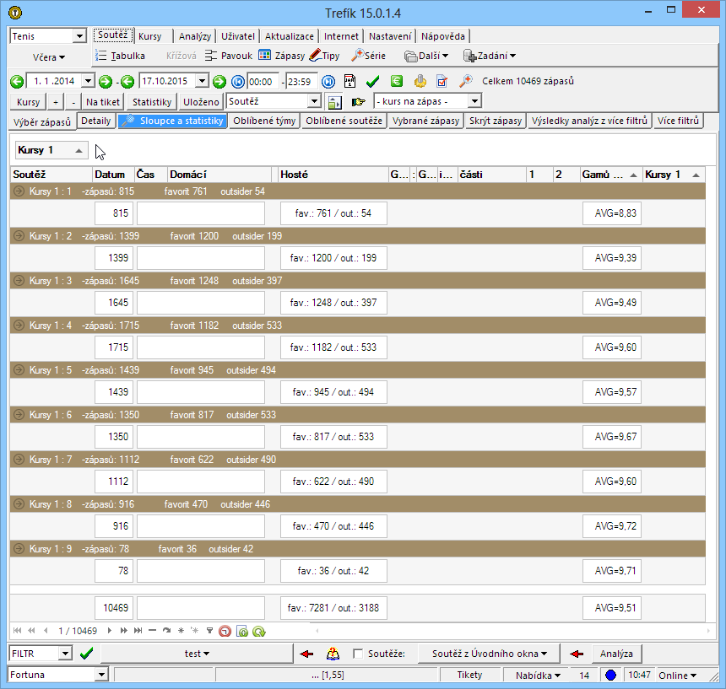Click the Série toolbar icon
The image size is (726, 689).
369,56
